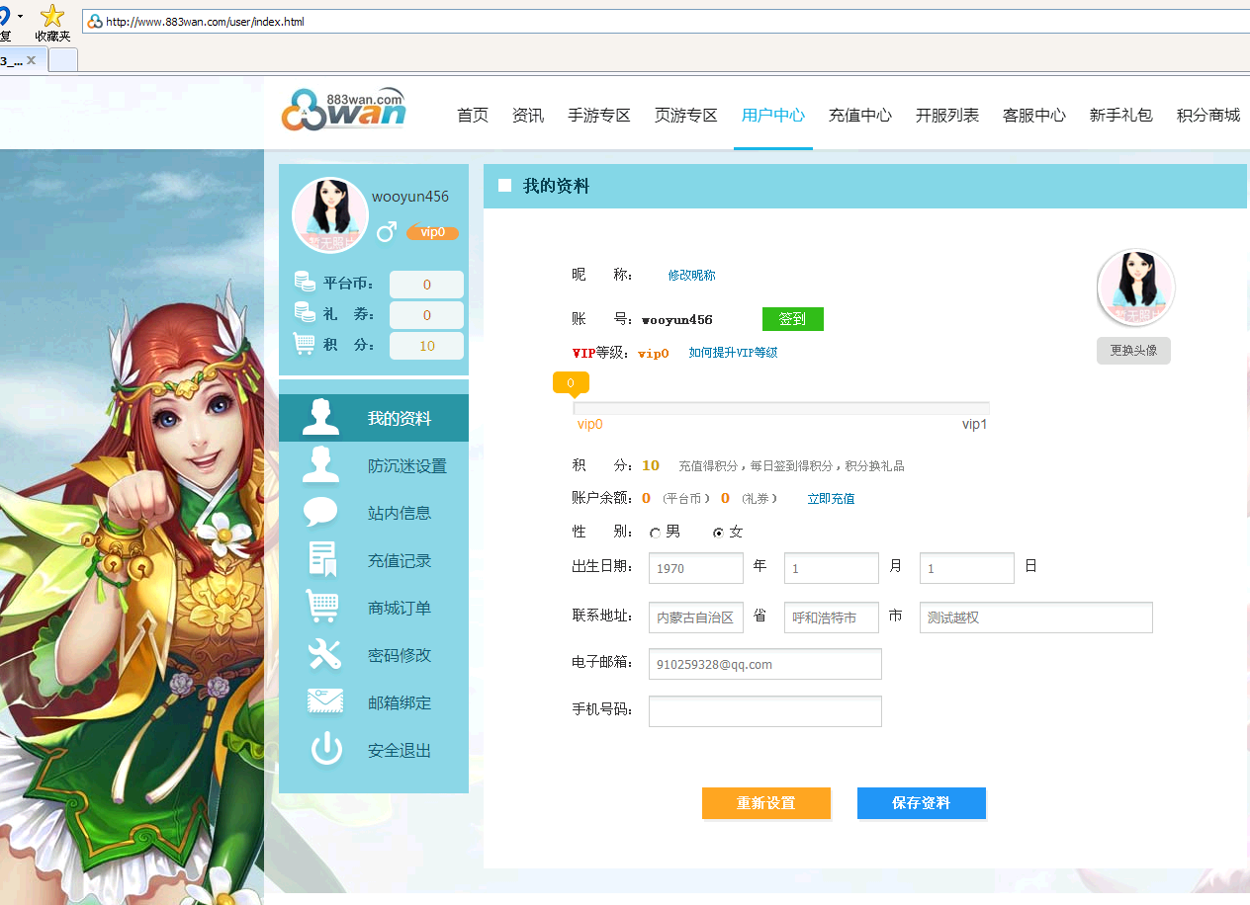1250x905 pixels.
Task: Click the coin stack icon beside 礼券
Action: pyautogui.click(x=305, y=312)
